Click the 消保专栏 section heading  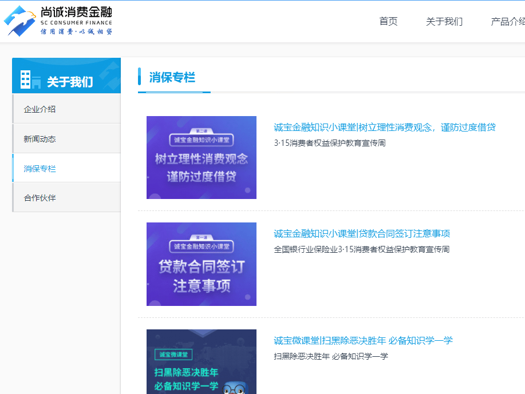coord(172,78)
